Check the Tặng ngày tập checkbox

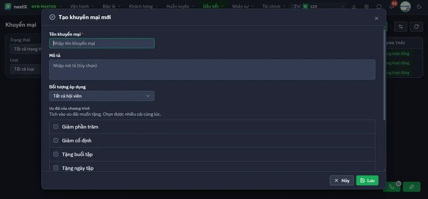click(56, 168)
